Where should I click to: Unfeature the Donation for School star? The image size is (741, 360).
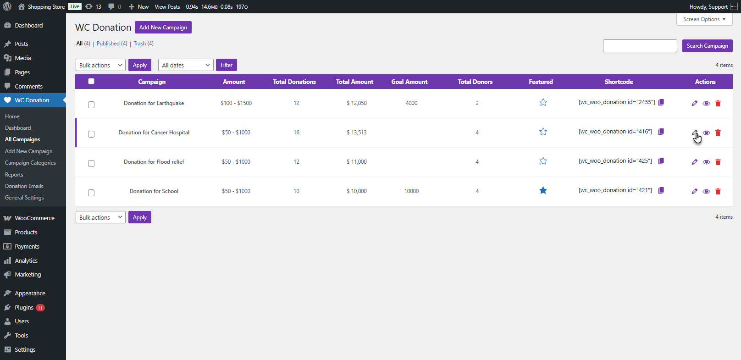543,190
